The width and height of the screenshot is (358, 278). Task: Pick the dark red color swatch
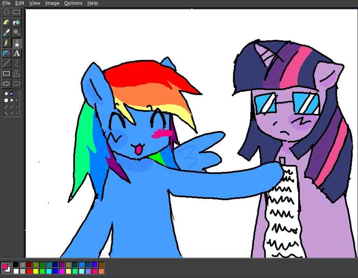click(x=29, y=265)
